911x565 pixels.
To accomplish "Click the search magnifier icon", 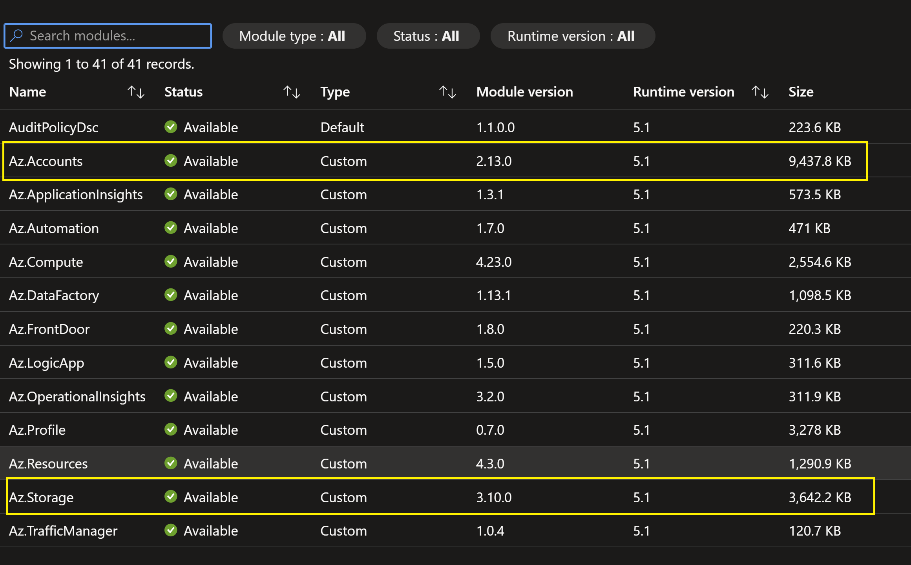I will [16, 36].
